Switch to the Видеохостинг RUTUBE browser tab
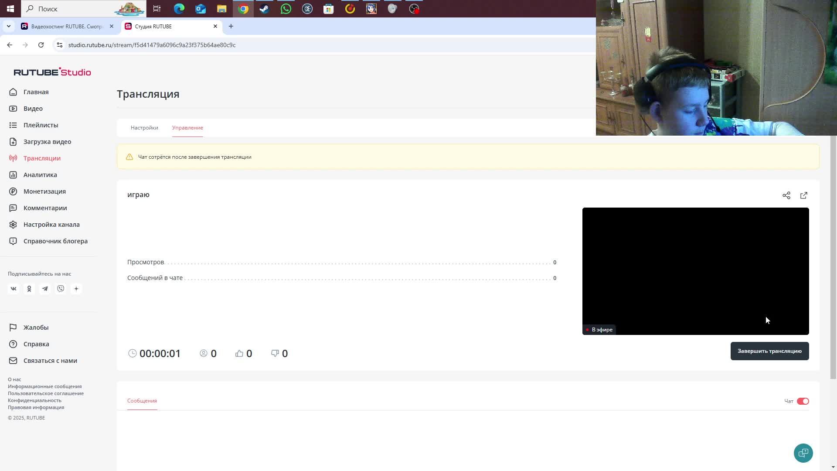This screenshot has height=471, width=837. click(67, 26)
